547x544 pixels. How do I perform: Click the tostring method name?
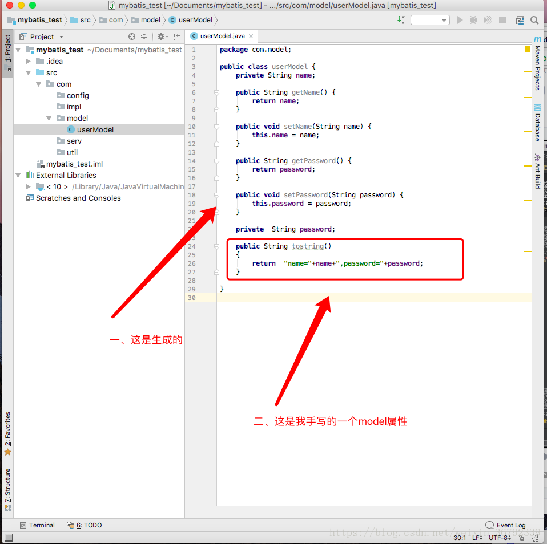click(x=308, y=246)
